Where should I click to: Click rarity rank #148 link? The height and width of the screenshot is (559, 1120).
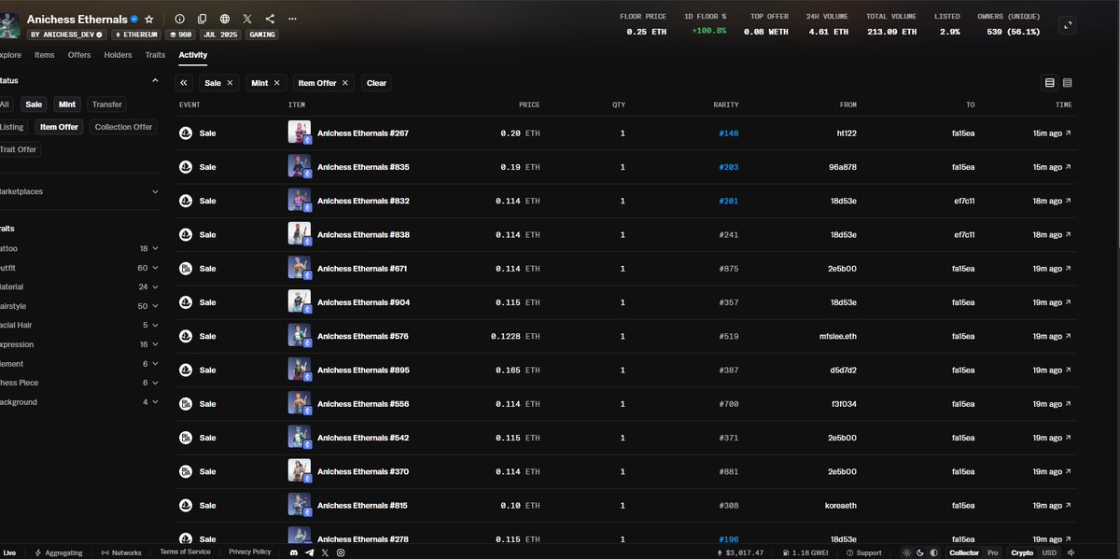tap(729, 133)
